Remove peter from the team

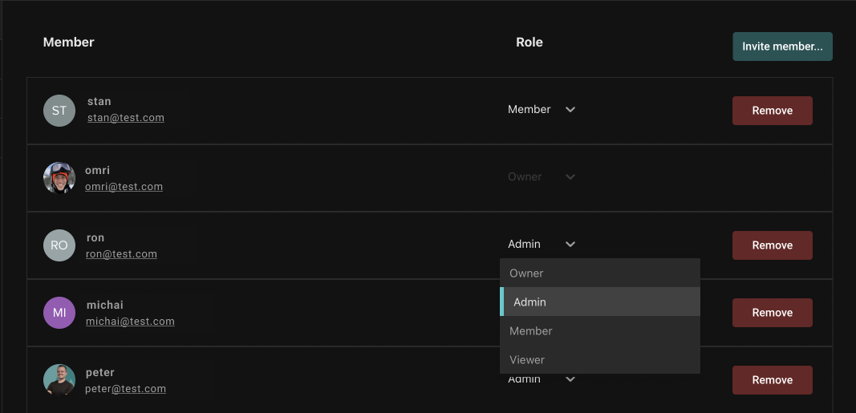pyautogui.click(x=772, y=380)
